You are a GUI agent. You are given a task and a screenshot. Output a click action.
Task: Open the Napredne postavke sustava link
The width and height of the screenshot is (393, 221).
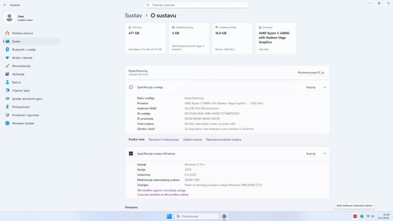224,139
